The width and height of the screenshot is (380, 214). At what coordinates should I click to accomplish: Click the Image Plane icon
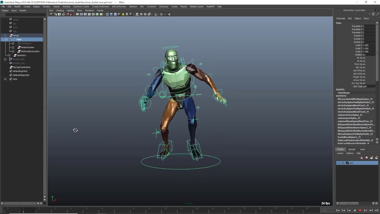point(63,14)
